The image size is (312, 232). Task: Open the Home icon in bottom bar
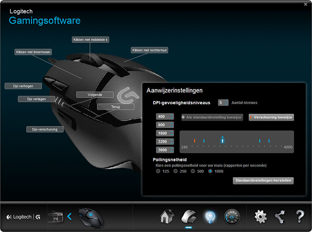pyautogui.click(x=165, y=216)
